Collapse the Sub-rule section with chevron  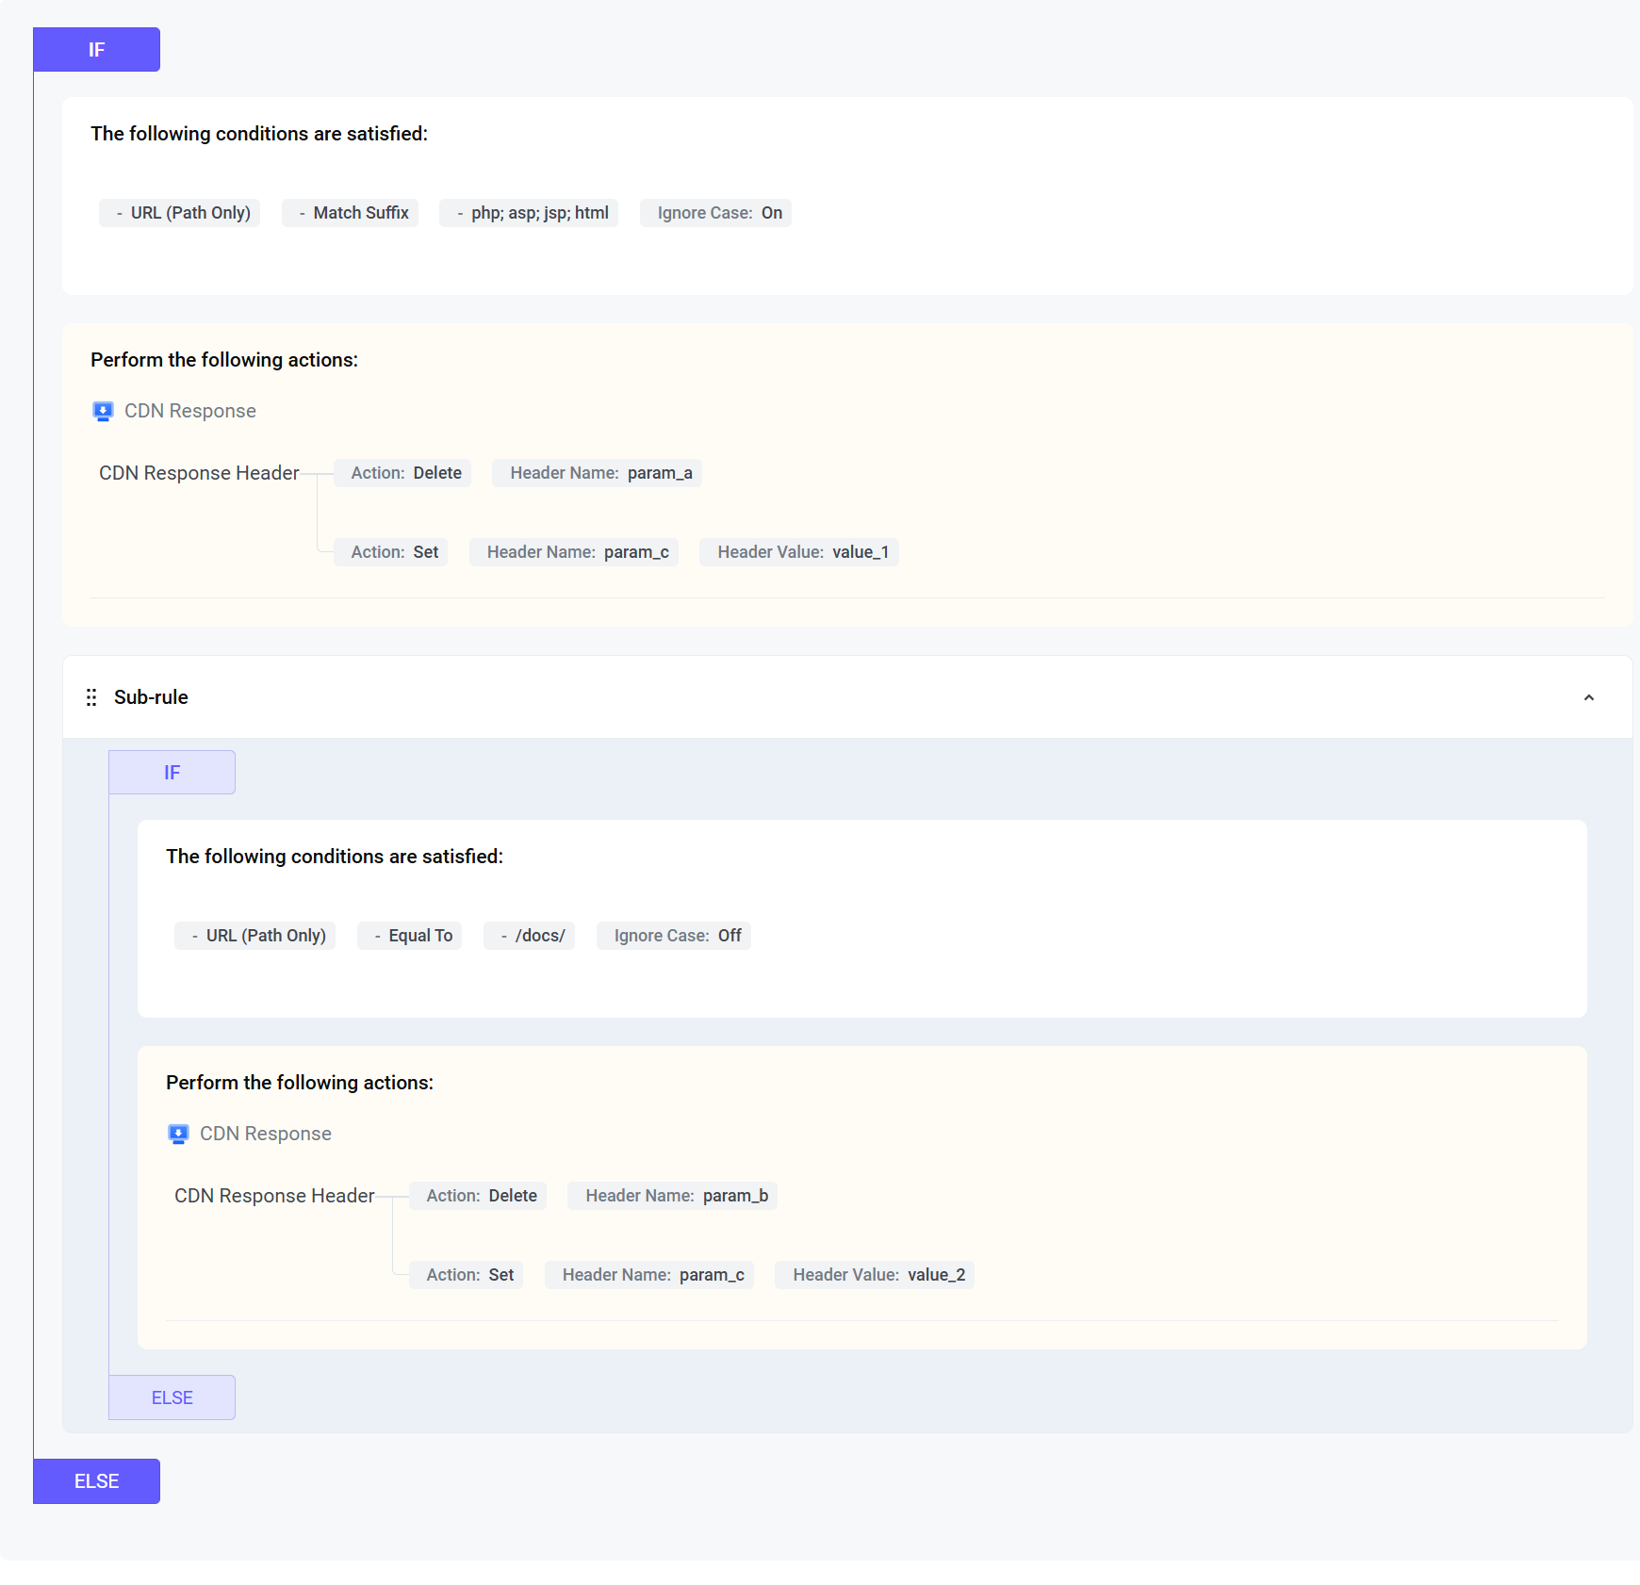click(x=1588, y=697)
